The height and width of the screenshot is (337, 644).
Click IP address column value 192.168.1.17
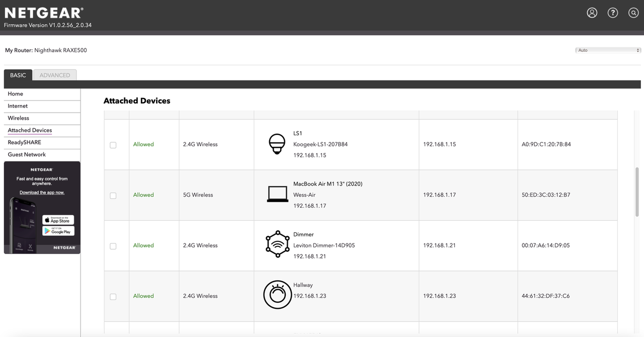[440, 195]
